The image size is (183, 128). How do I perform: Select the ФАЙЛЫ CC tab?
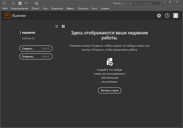click(x=28, y=38)
